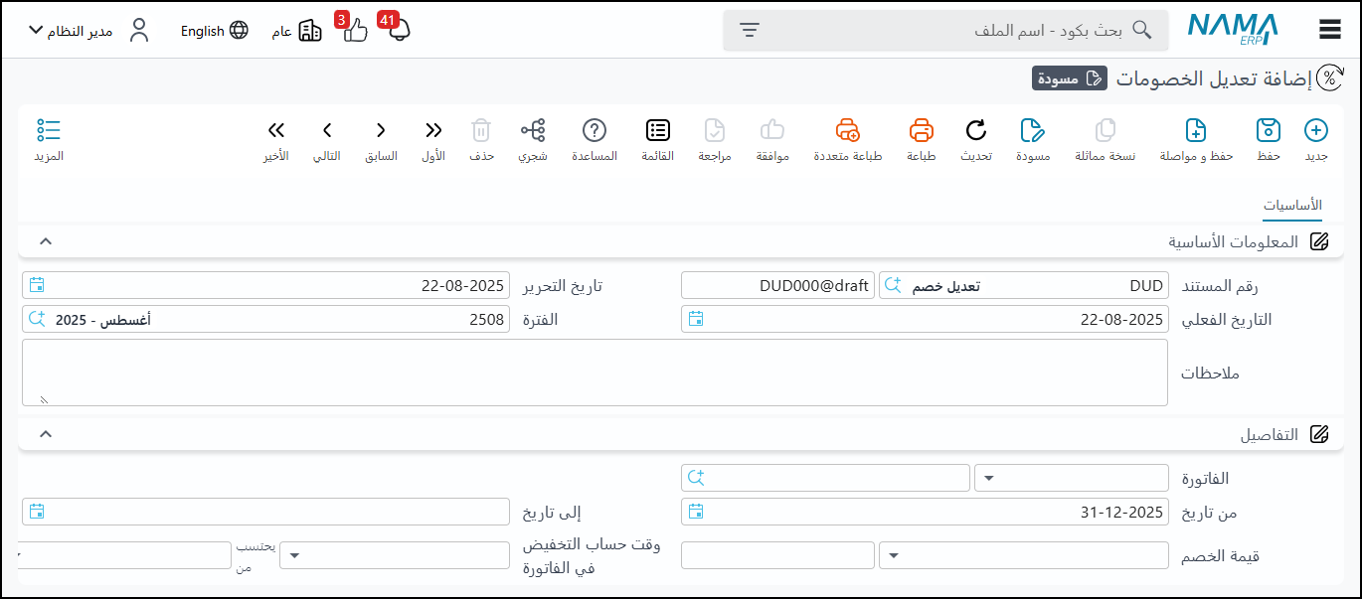1362x599 pixels.
Task: Collapse the Details (التفاصيل) section
Action: (x=45, y=434)
